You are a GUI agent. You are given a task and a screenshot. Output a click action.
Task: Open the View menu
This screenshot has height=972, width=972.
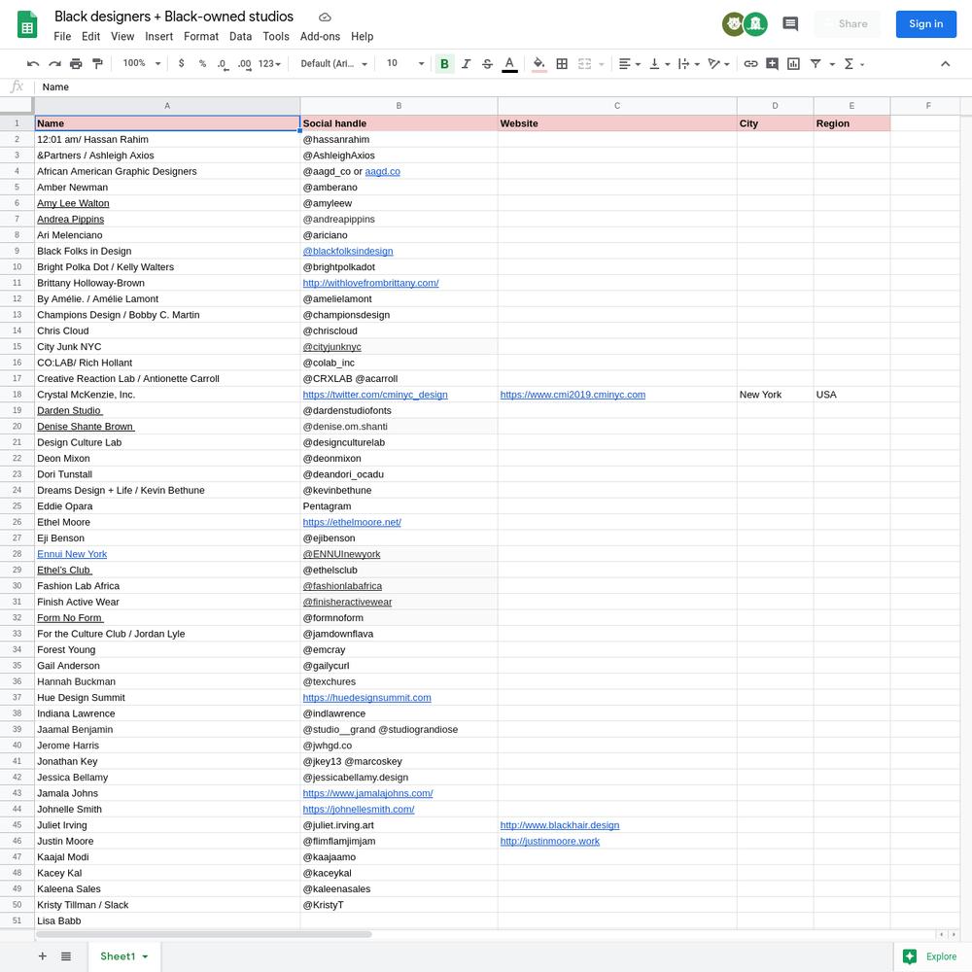[122, 37]
